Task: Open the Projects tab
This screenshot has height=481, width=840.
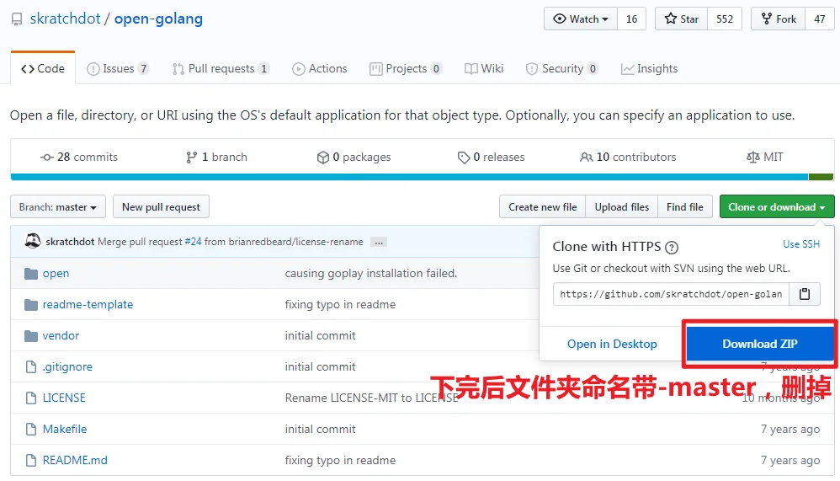Action: click(406, 68)
